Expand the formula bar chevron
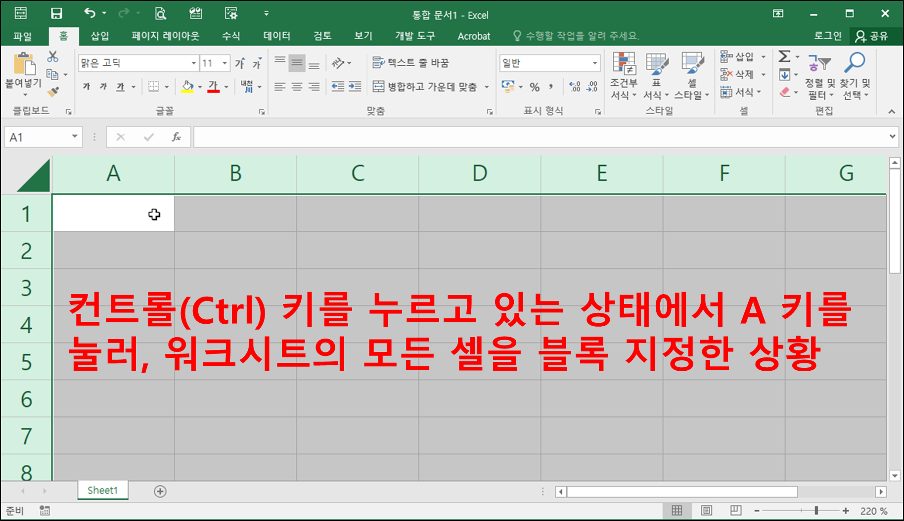The height and width of the screenshot is (521, 904). (x=892, y=136)
